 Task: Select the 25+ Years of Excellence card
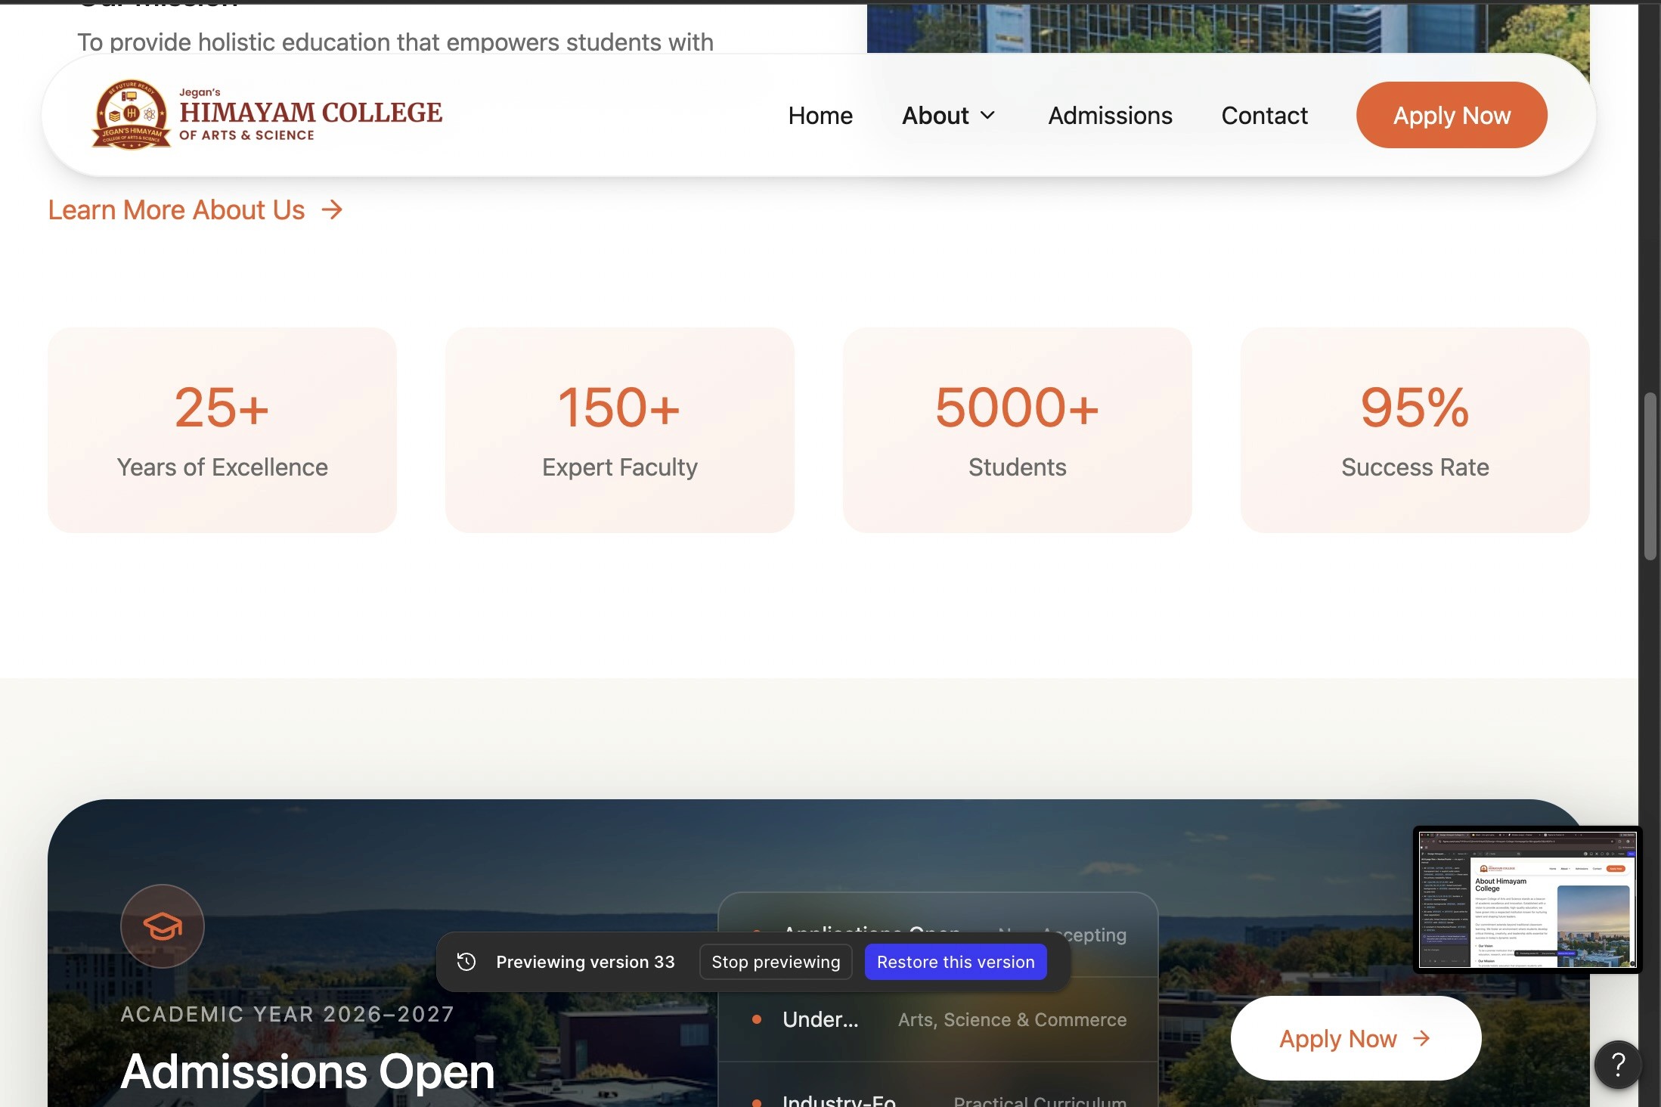(222, 429)
